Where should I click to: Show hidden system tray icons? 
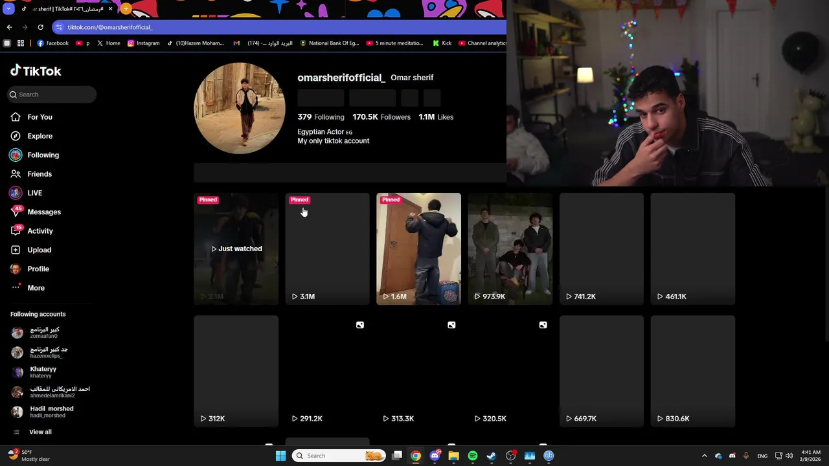tap(705, 456)
